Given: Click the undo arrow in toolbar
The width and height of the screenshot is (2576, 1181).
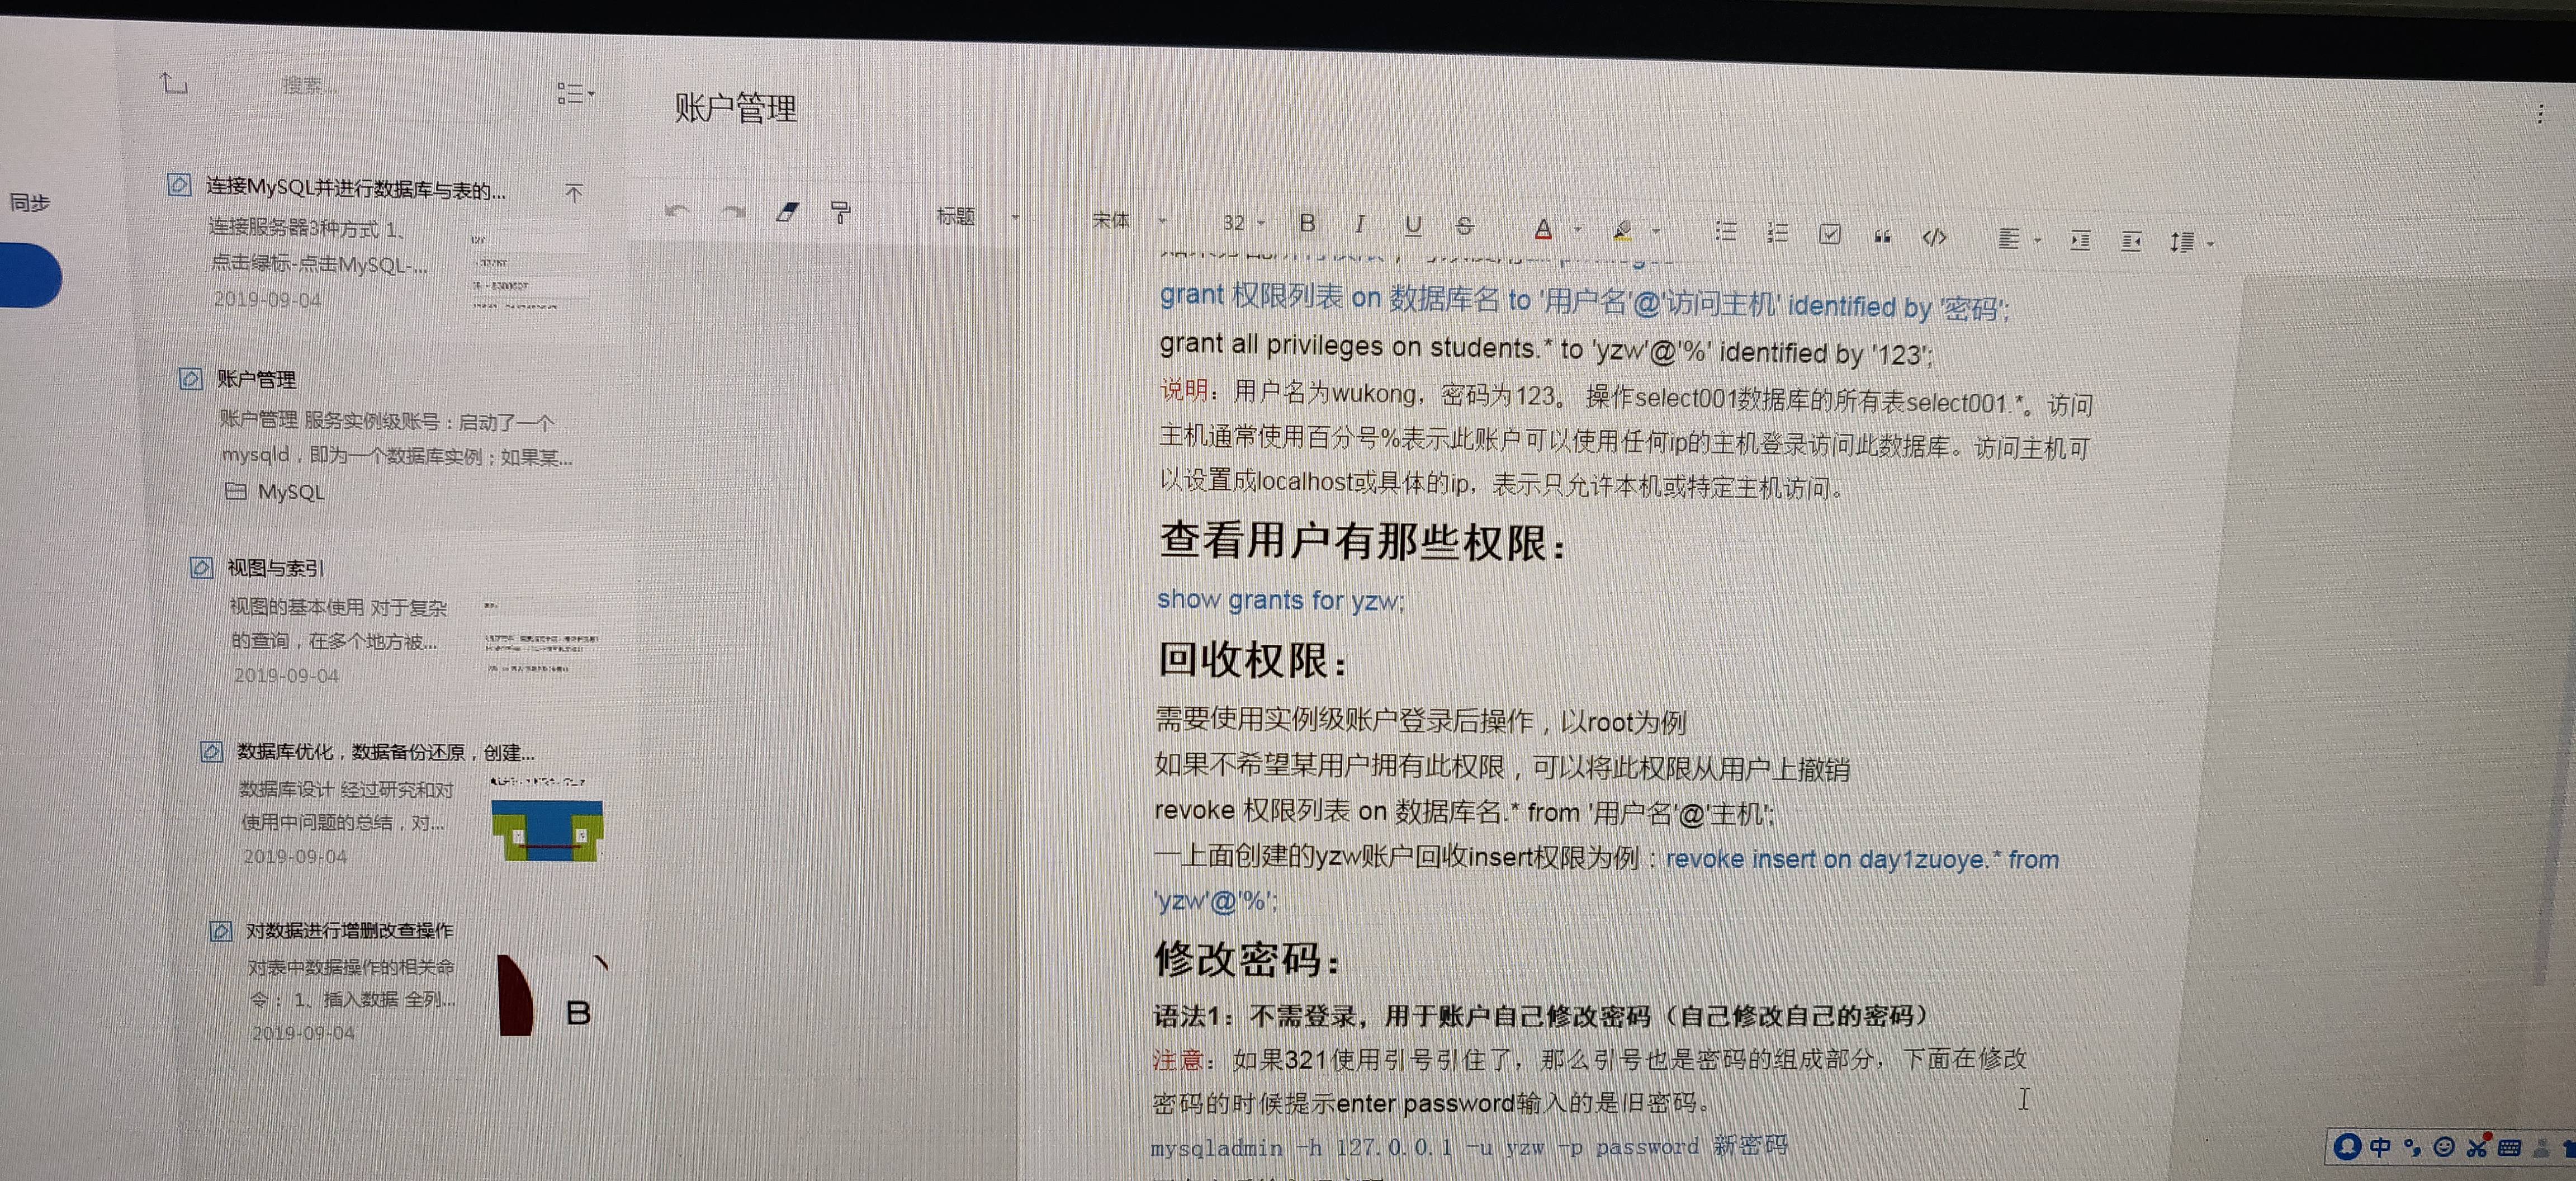Looking at the screenshot, I should pyautogui.click(x=677, y=210).
